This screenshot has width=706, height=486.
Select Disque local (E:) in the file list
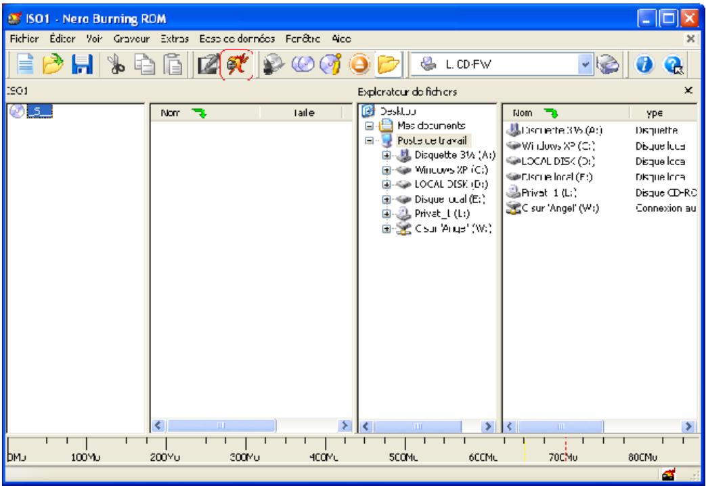click(550, 177)
